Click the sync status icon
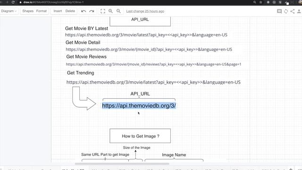Screen dimensions: 302x170 [286, 11]
